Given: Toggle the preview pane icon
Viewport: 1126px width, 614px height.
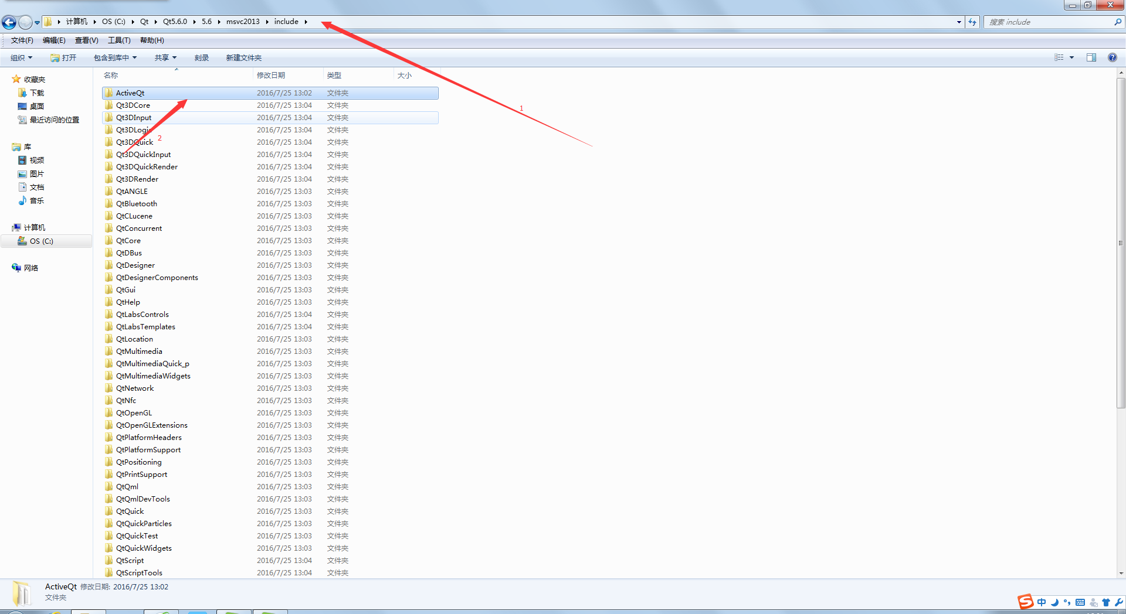Looking at the screenshot, I should pos(1091,57).
